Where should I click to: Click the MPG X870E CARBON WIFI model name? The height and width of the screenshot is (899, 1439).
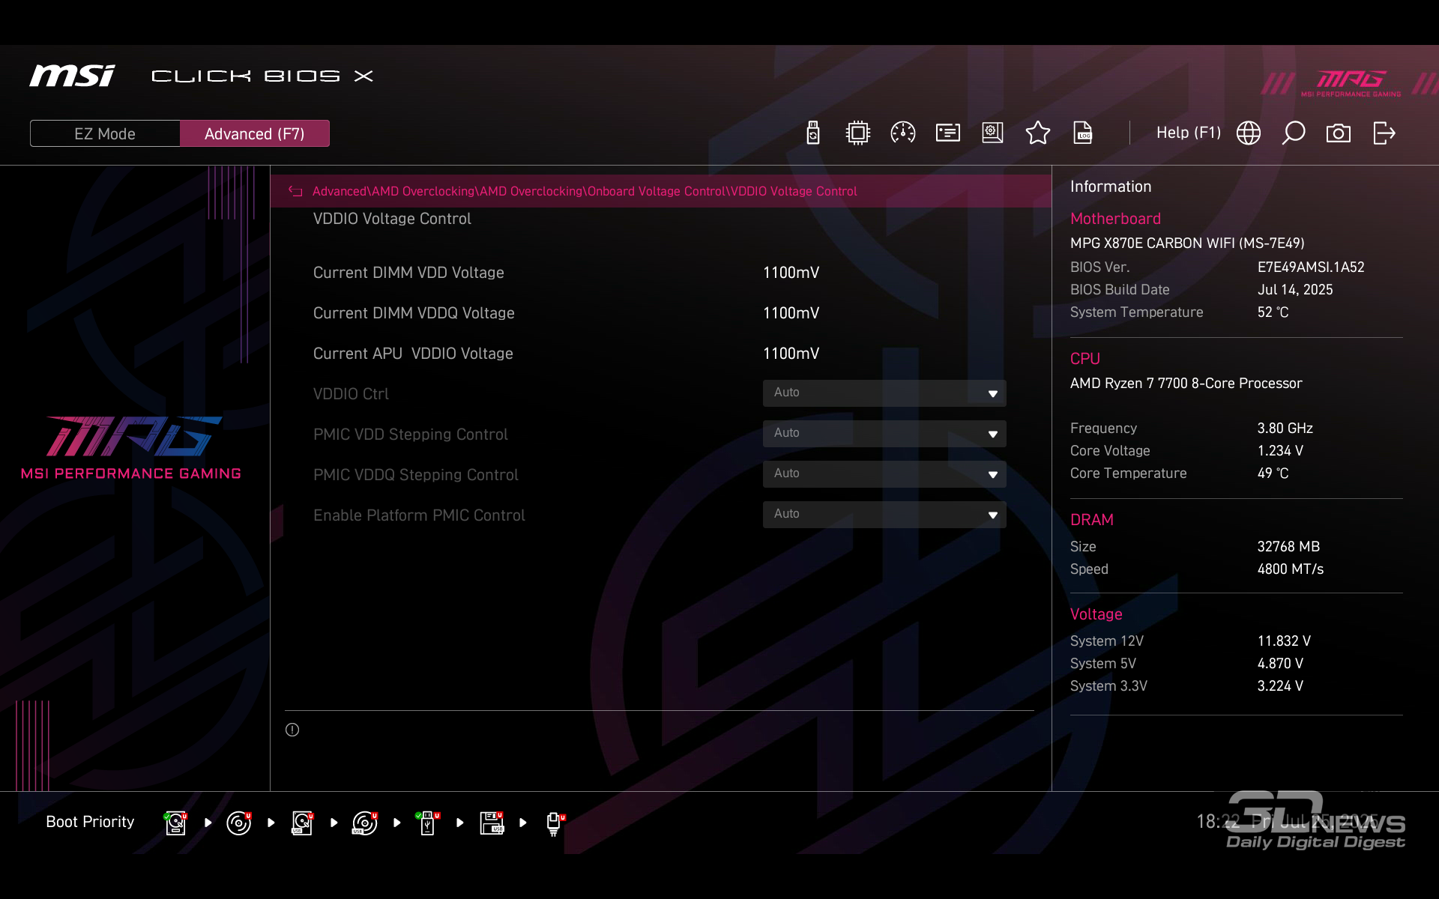point(1187,243)
